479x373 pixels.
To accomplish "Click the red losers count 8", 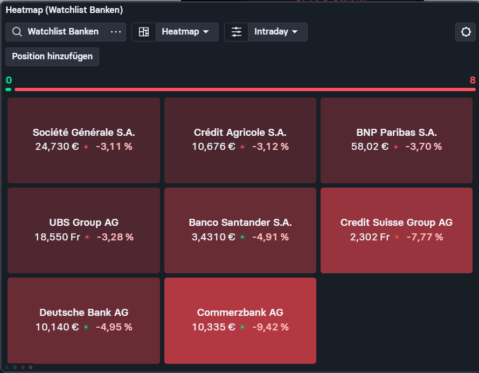I will pyautogui.click(x=473, y=80).
